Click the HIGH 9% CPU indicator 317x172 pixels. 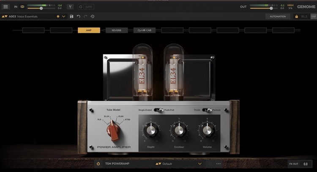290,7
